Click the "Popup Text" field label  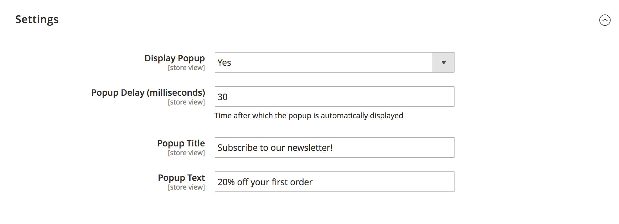(181, 178)
